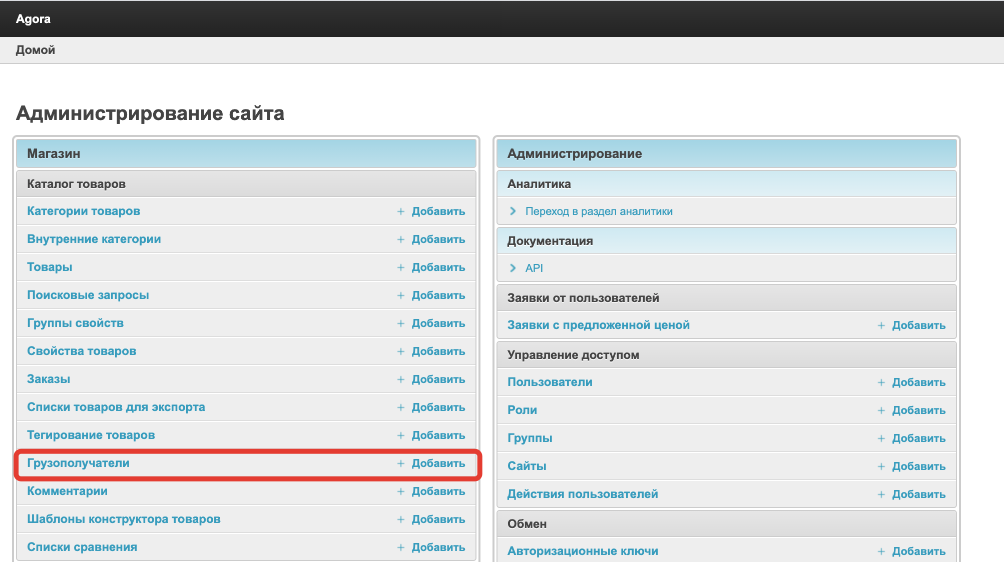The width and height of the screenshot is (1004, 562).
Task: Click plus icon in Грузополучатели row
Action: pyautogui.click(x=400, y=463)
